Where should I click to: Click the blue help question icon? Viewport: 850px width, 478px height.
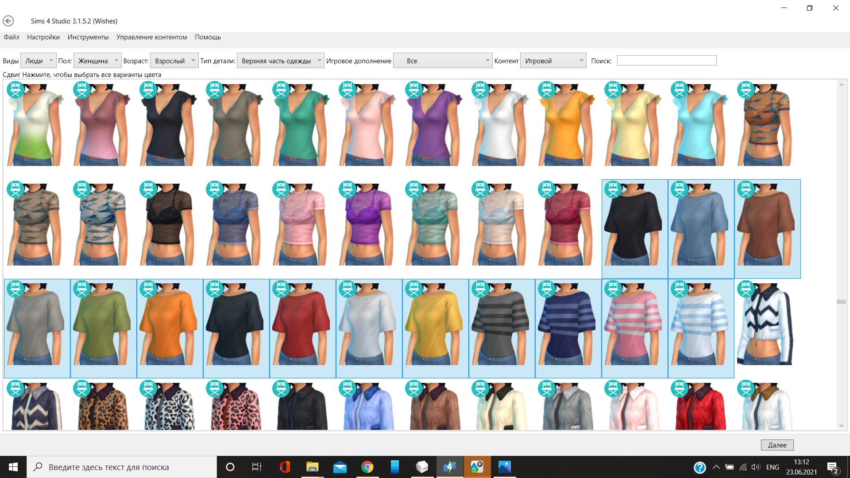[699, 467]
